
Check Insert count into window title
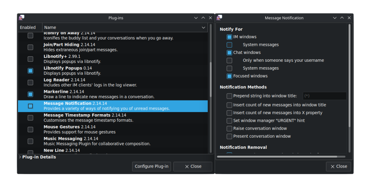pos(229,105)
